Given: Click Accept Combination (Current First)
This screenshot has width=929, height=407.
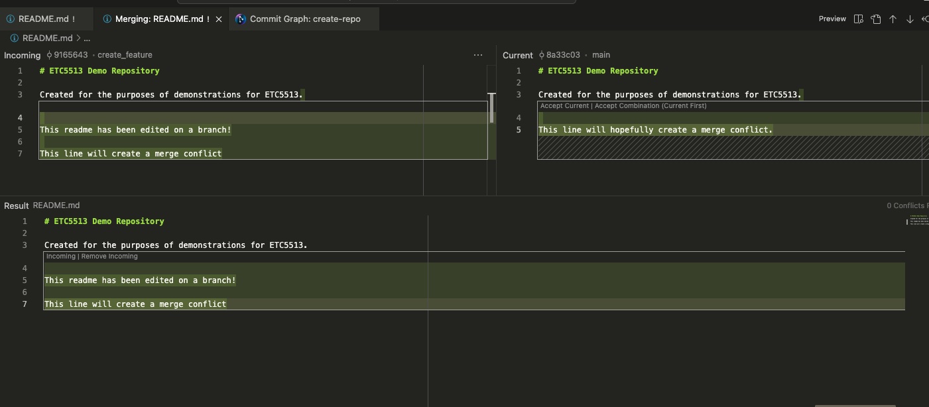Looking at the screenshot, I should (650, 106).
